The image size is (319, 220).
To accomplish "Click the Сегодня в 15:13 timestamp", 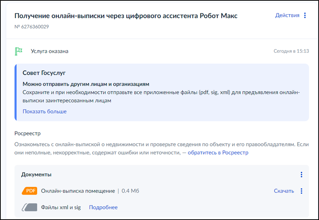I will point(291,51).
